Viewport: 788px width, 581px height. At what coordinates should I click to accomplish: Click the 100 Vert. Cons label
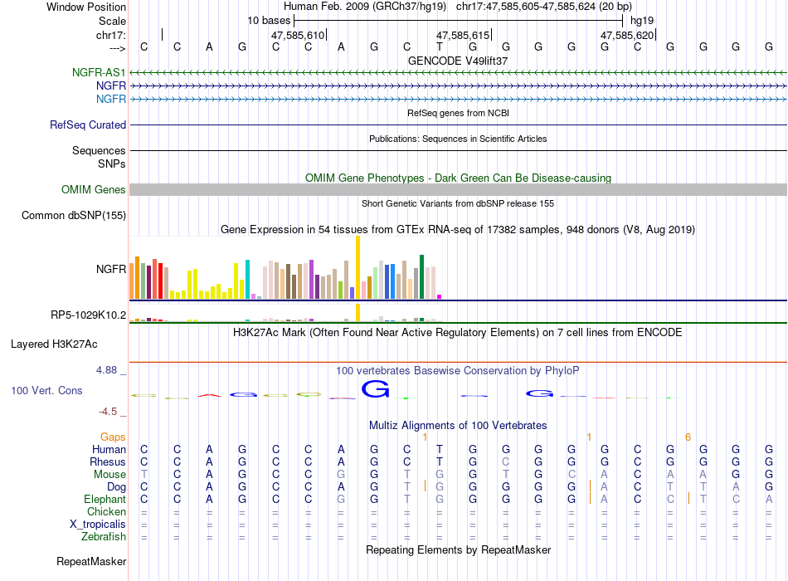coord(46,390)
